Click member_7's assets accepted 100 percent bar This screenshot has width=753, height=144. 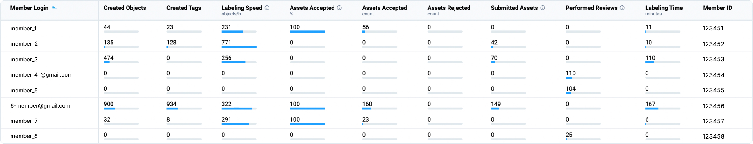[307, 124]
